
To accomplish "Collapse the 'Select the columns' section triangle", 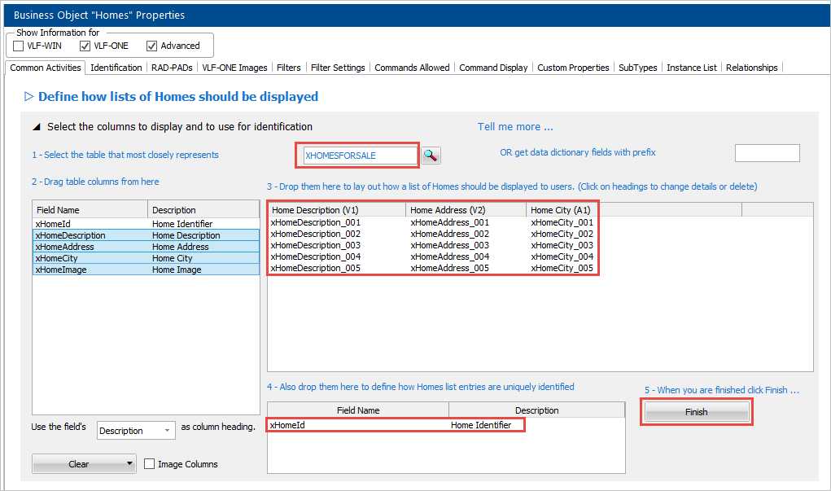I will point(36,127).
